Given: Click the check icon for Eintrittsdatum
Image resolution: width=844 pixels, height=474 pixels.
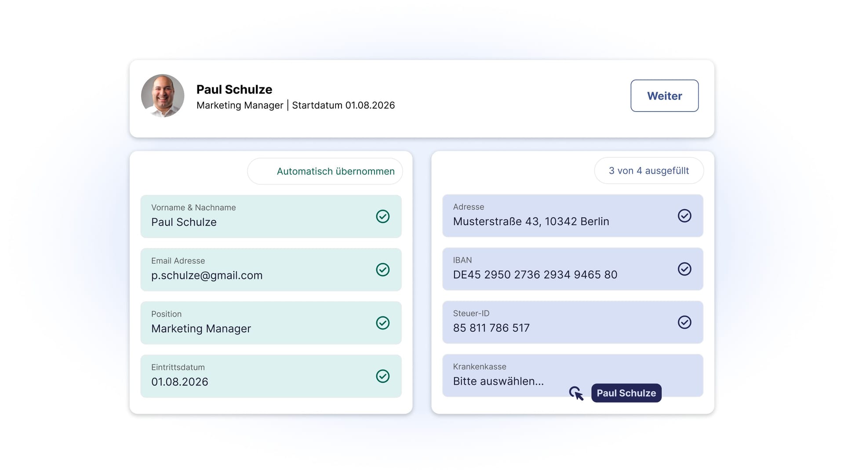Looking at the screenshot, I should tap(382, 376).
